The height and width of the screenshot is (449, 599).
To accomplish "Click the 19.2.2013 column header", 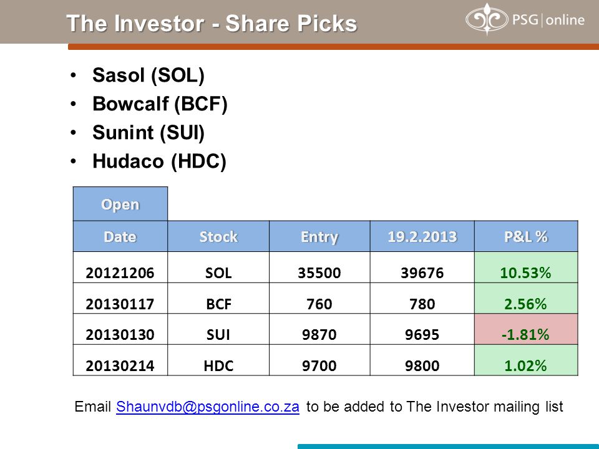I will coord(422,236).
